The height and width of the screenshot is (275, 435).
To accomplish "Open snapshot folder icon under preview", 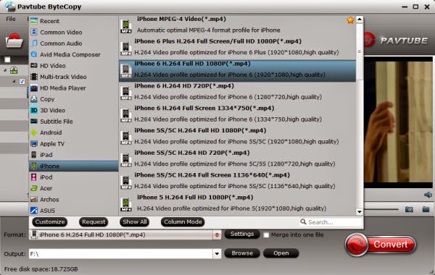I will tap(426, 209).
